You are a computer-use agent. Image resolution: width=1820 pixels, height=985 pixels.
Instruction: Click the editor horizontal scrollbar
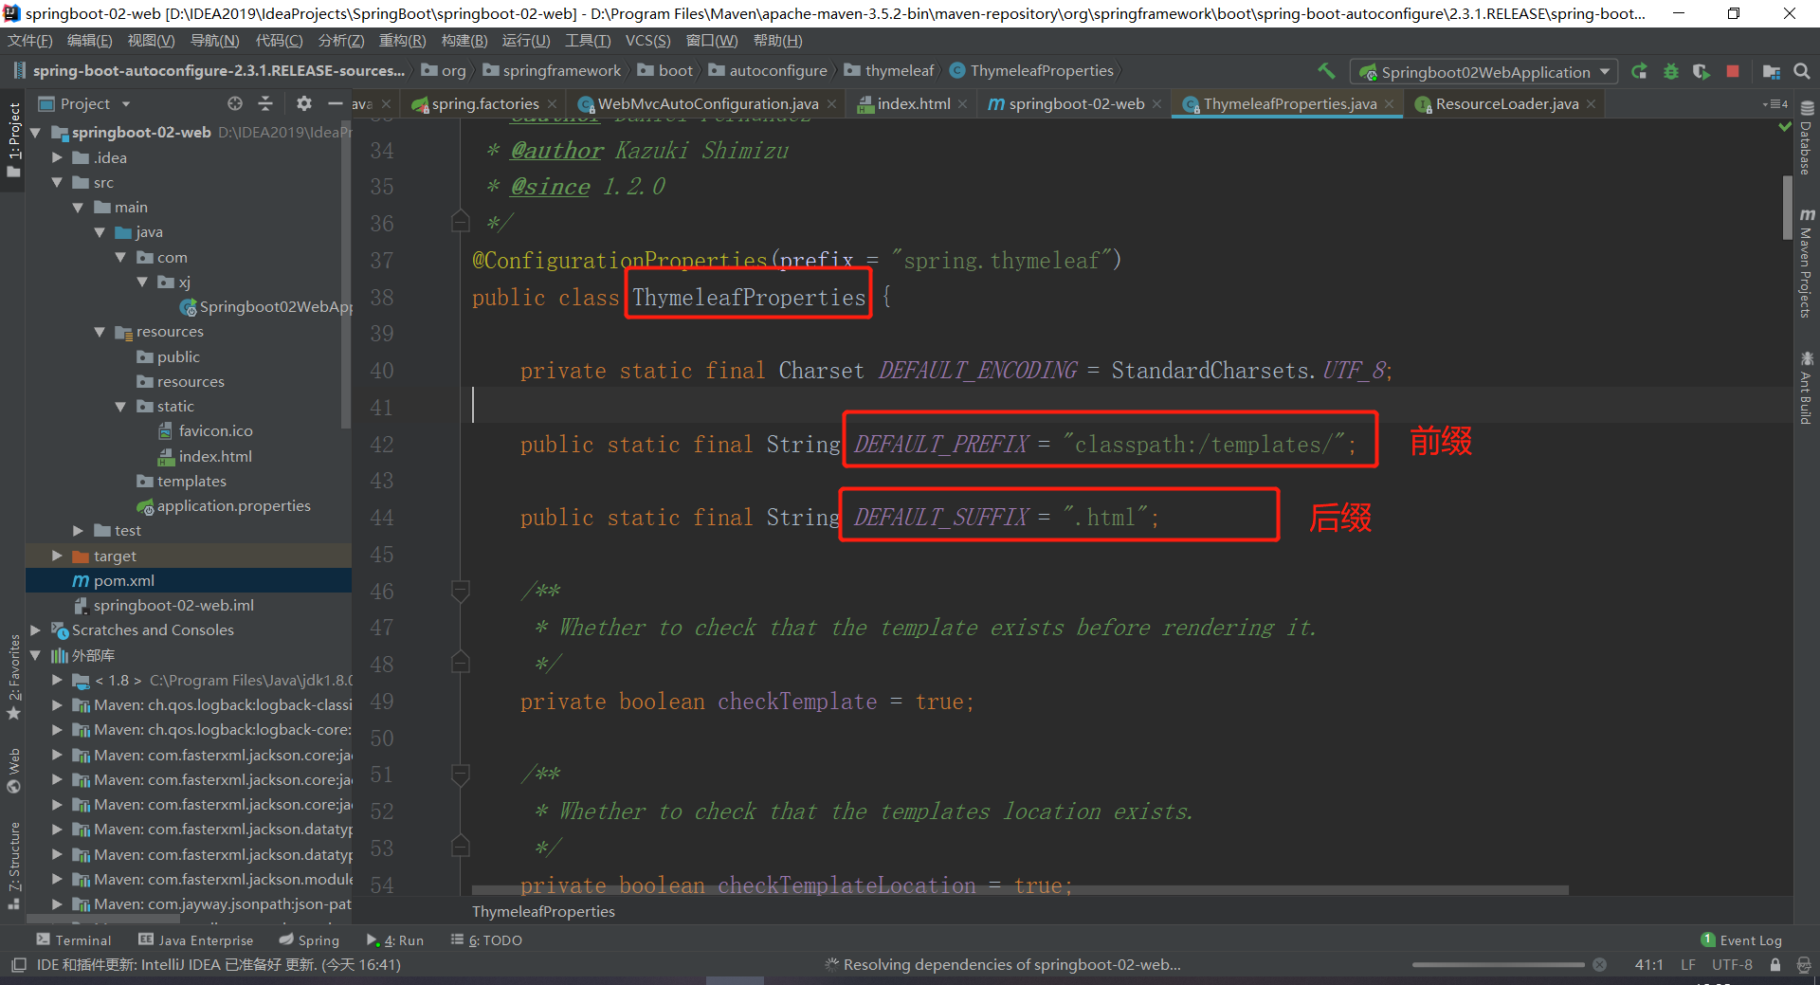coord(1019,890)
